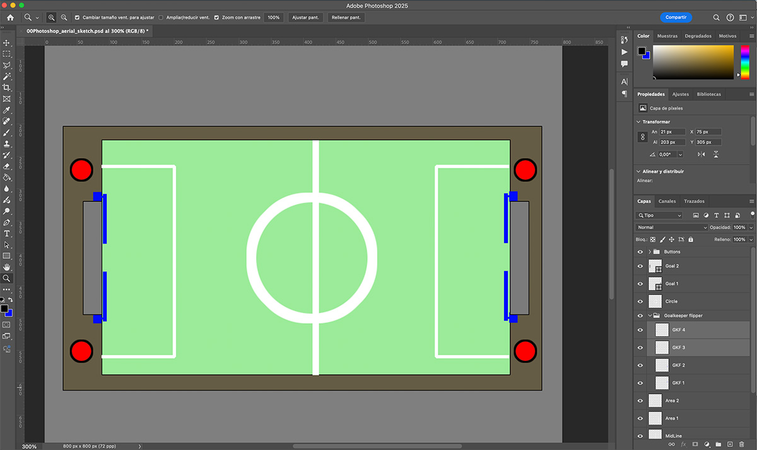Collapse the Transformar section
The height and width of the screenshot is (450, 757).
point(639,122)
